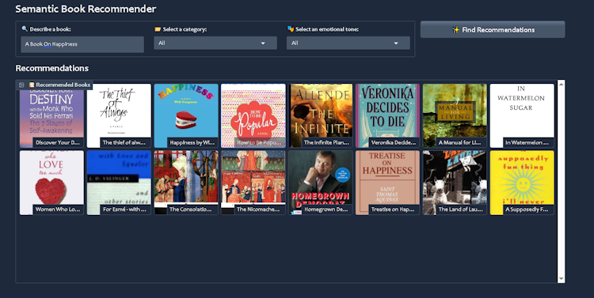Select the Discover Your Destiny book cover
594x298 pixels.
click(x=51, y=115)
